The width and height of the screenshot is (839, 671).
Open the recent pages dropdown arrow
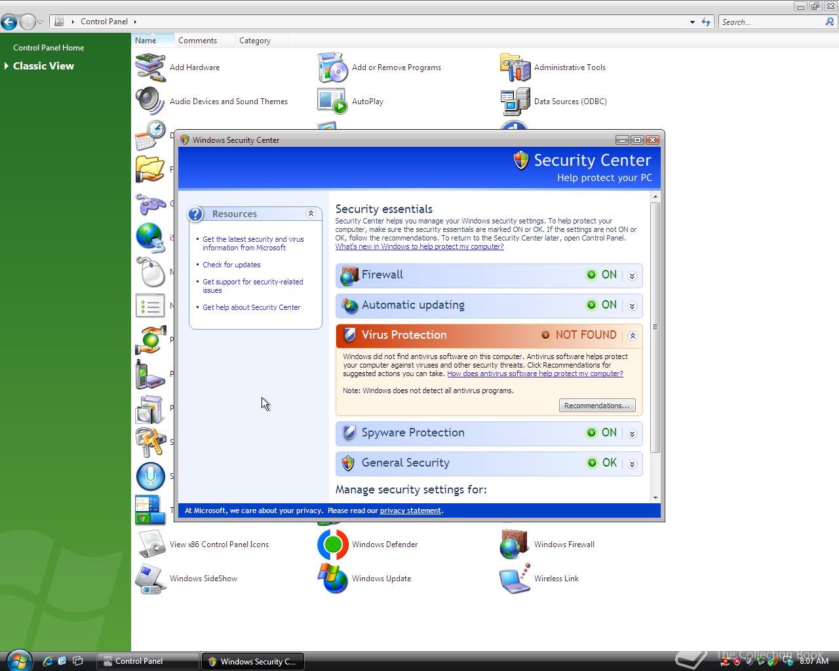click(x=40, y=22)
